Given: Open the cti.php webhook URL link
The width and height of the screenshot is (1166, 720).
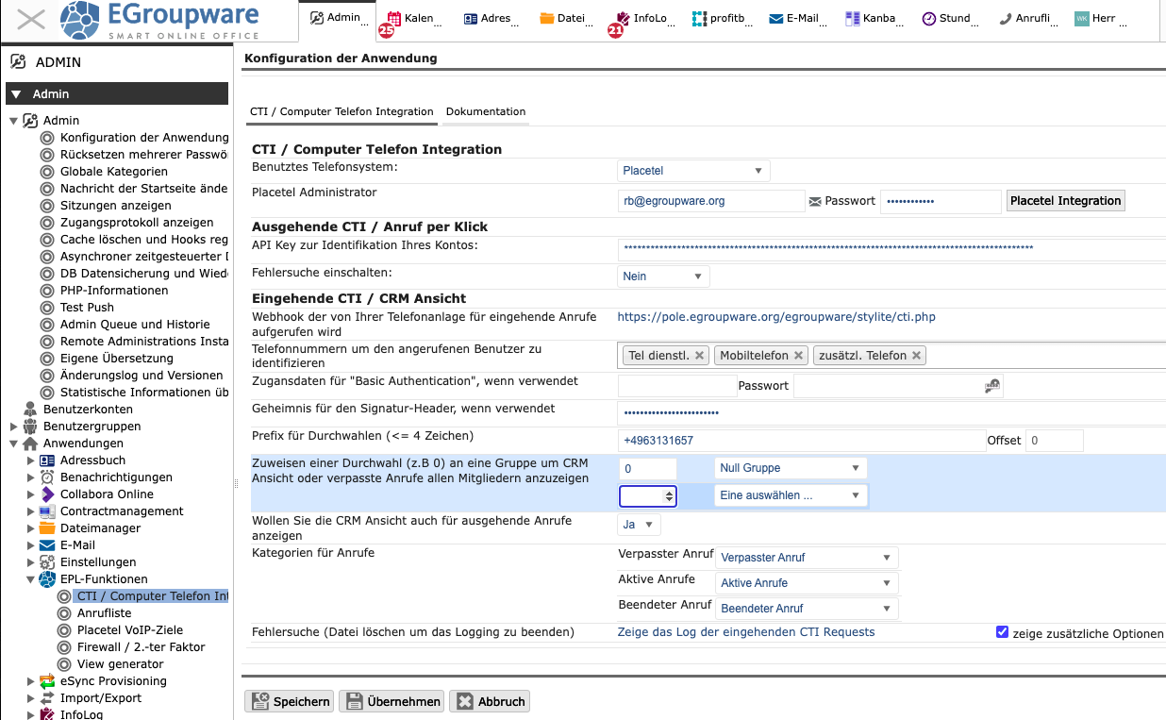Looking at the screenshot, I should point(776,317).
